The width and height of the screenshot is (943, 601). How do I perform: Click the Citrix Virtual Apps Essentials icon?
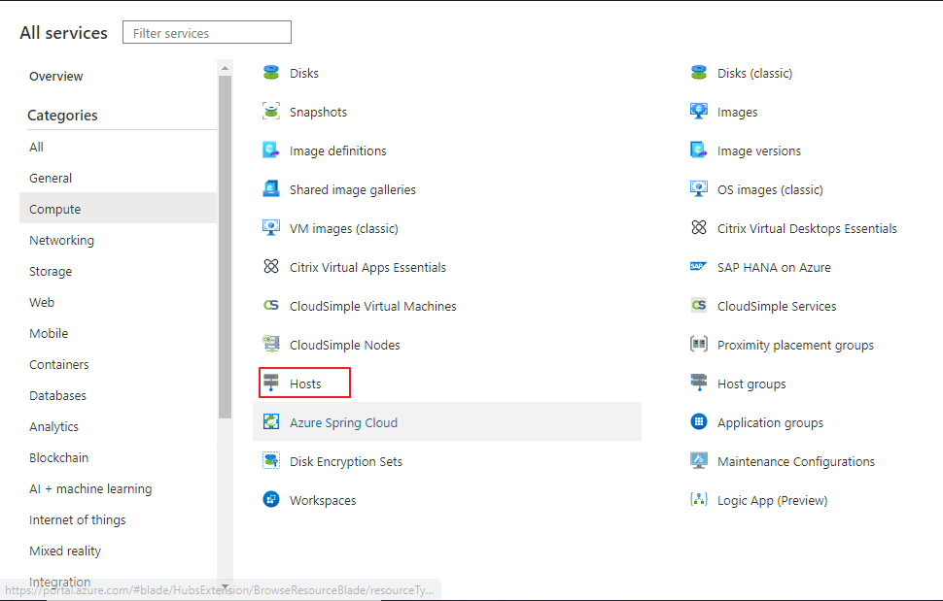point(271,267)
